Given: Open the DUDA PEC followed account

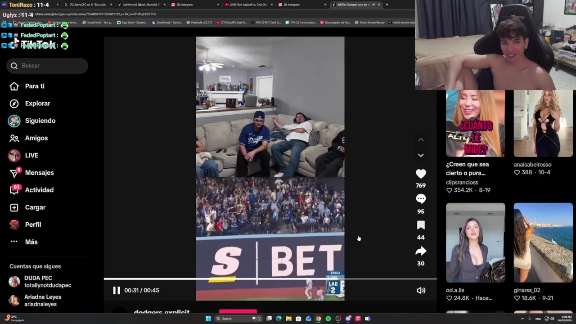Looking at the screenshot, I should (x=40, y=282).
